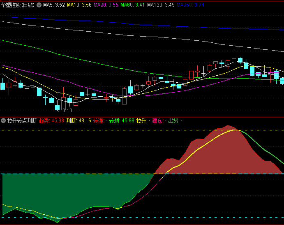Expand the dropdown arrow before 拉升转点判断

tap(3, 121)
